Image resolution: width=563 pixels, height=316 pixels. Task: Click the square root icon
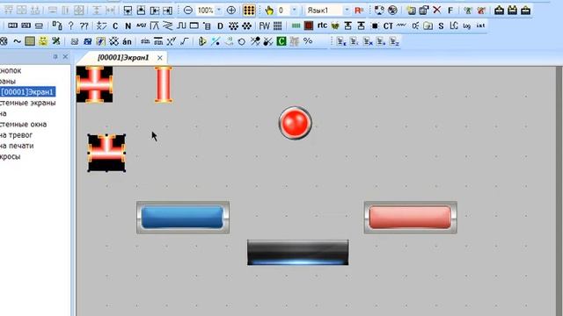click(x=185, y=41)
